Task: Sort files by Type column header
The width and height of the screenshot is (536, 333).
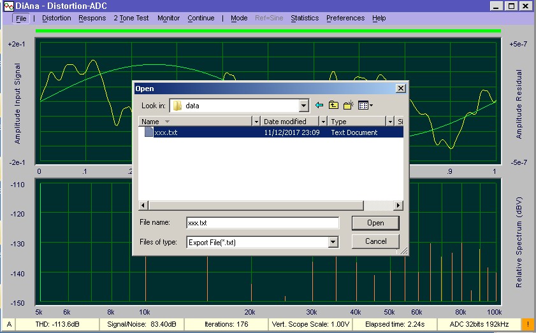Action: point(357,122)
